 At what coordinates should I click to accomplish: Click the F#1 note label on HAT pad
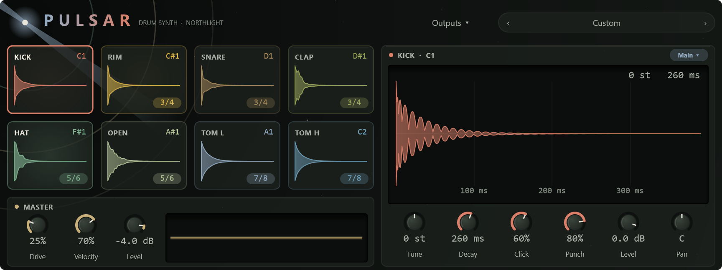tap(79, 132)
